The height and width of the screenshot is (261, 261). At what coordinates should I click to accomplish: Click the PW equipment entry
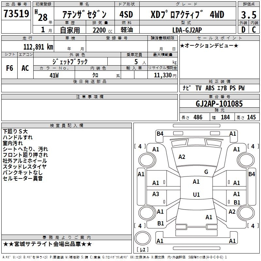[241, 88]
